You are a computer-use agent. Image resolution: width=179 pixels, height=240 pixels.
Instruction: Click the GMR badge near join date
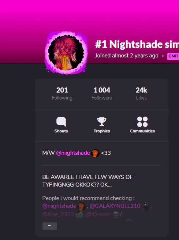pyautogui.click(x=173, y=56)
